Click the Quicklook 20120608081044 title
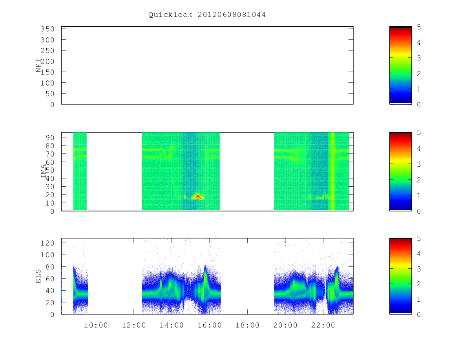 click(207, 15)
